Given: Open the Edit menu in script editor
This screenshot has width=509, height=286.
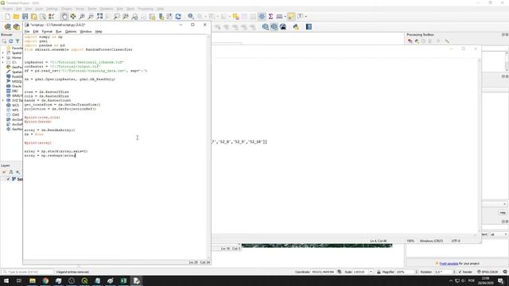Looking at the screenshot, I should 35,32.
